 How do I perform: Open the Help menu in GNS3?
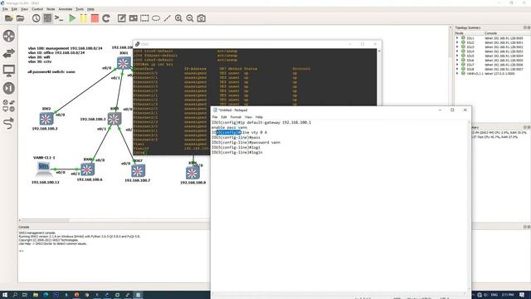pyautogui.click(x=90, y=9)
